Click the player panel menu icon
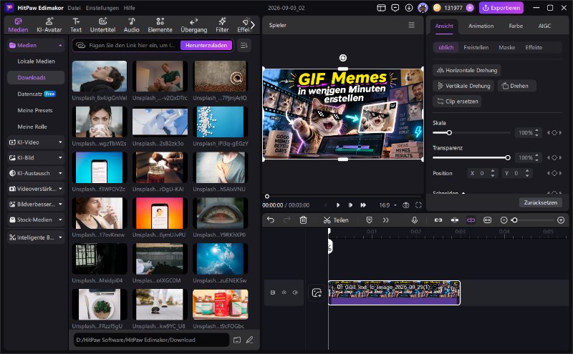Screen dimensions: 573x354 click(411, 25)
